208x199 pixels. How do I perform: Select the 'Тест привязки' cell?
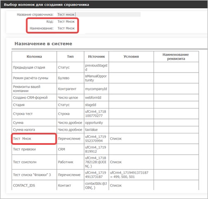[34, 149]
